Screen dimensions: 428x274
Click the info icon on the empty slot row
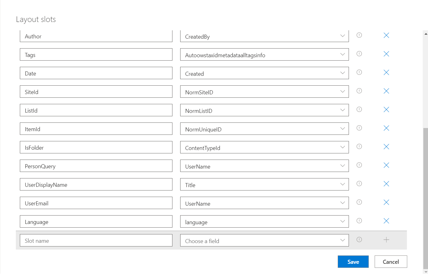(359, 239)
